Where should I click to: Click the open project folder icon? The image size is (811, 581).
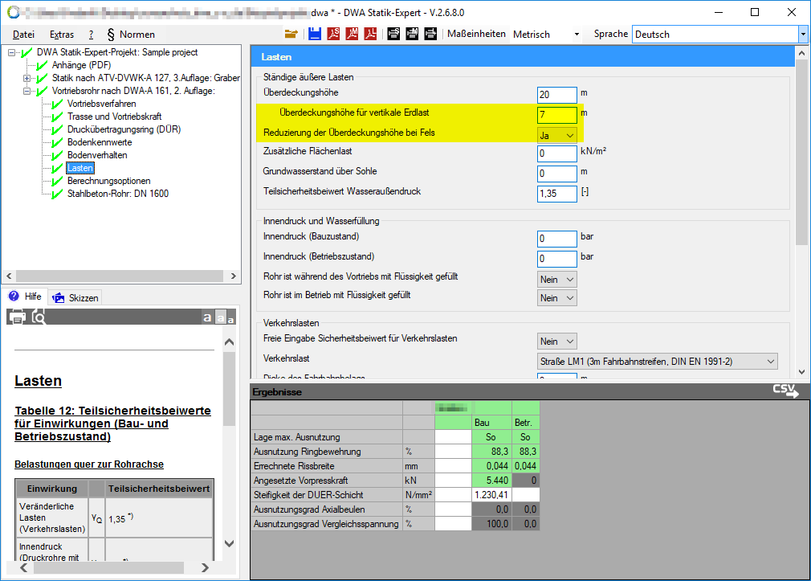(x=291, y=34)
